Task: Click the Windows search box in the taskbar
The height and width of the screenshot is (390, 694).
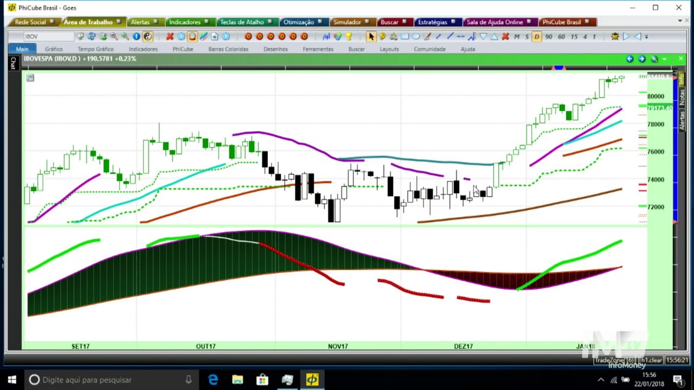Action: point(112,380)
